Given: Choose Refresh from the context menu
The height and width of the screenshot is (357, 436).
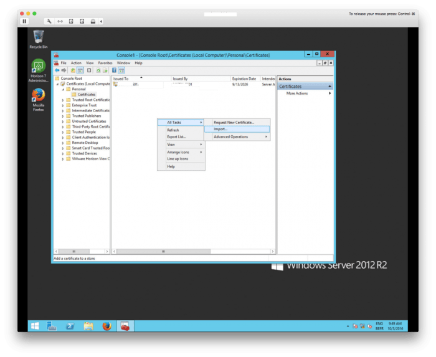Looking at the screenshot, I should (181, 130).
